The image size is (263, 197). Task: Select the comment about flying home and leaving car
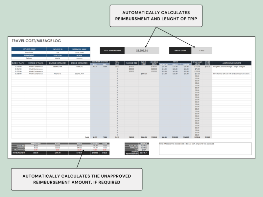(231, 74)
